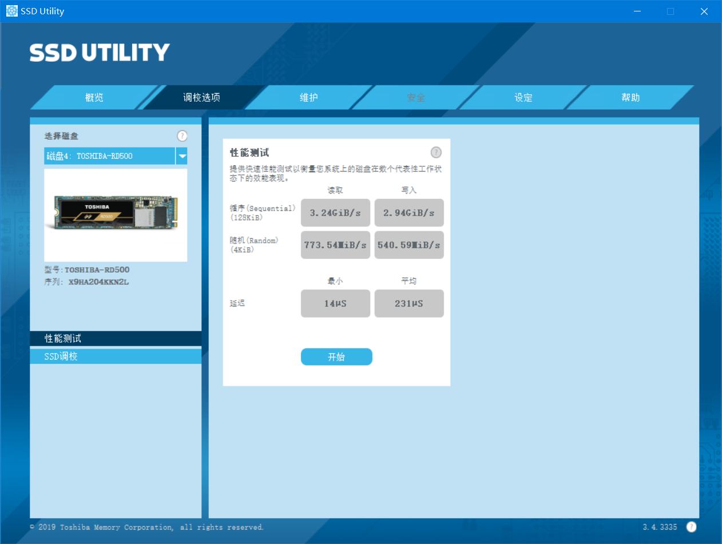Select SSD调校 in the left sidebar
The width and height of the screenshot is (722, 544).
116,356
